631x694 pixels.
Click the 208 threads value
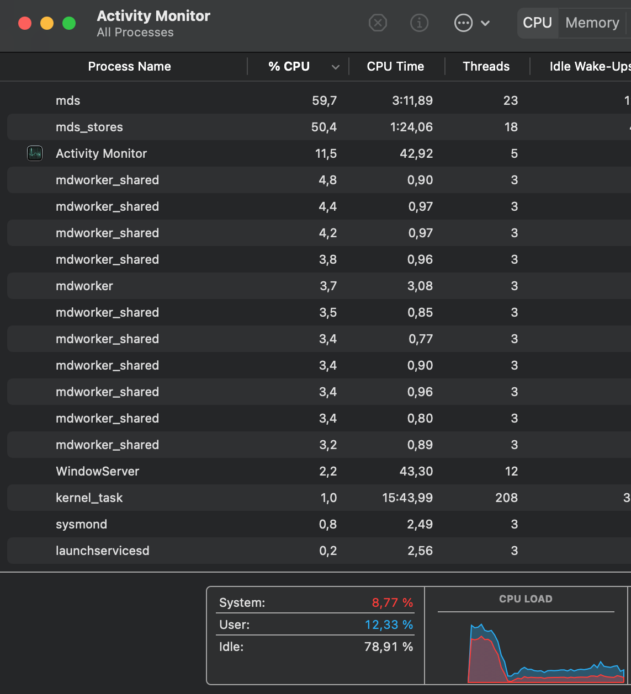pyautogui.click(x=507, y=498)
